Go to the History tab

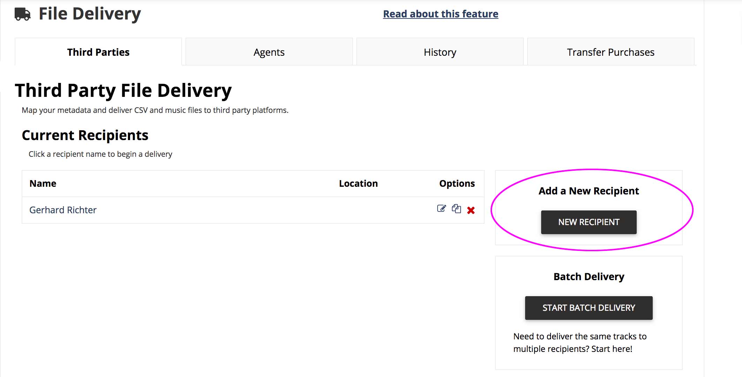pyautogui.click(x=440, y=52)
